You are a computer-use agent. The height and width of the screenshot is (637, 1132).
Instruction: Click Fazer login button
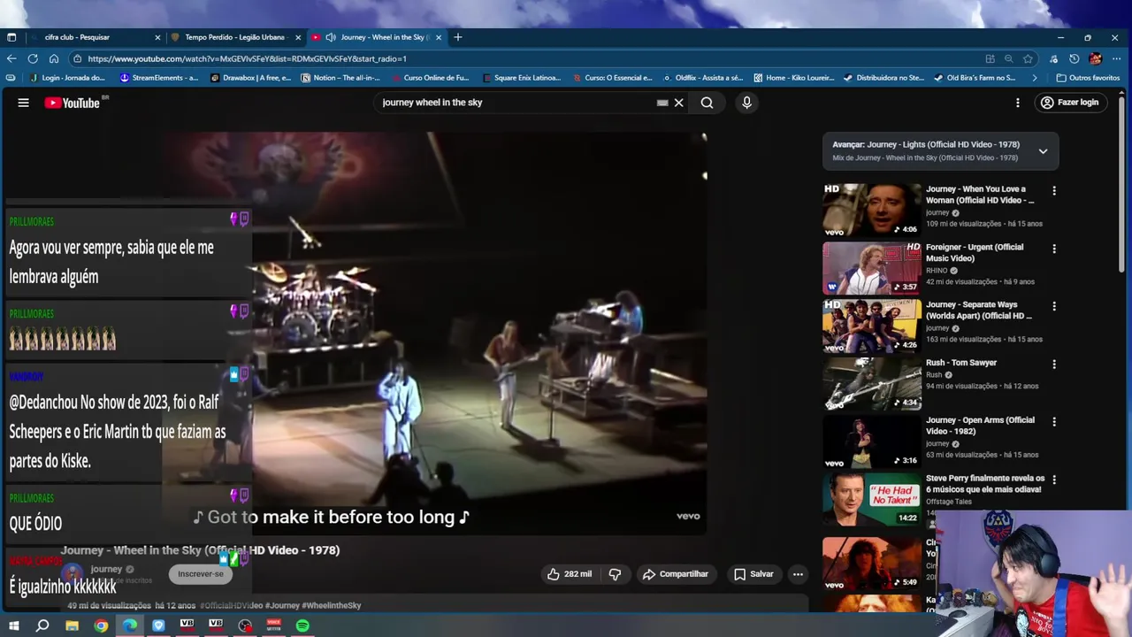[x=1069, y=103]
